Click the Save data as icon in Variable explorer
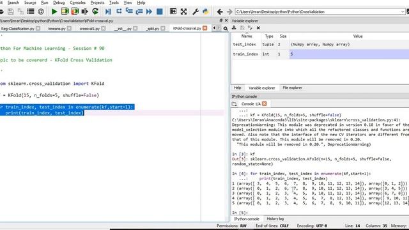The image size is (409, 230). tap(250, 27)
